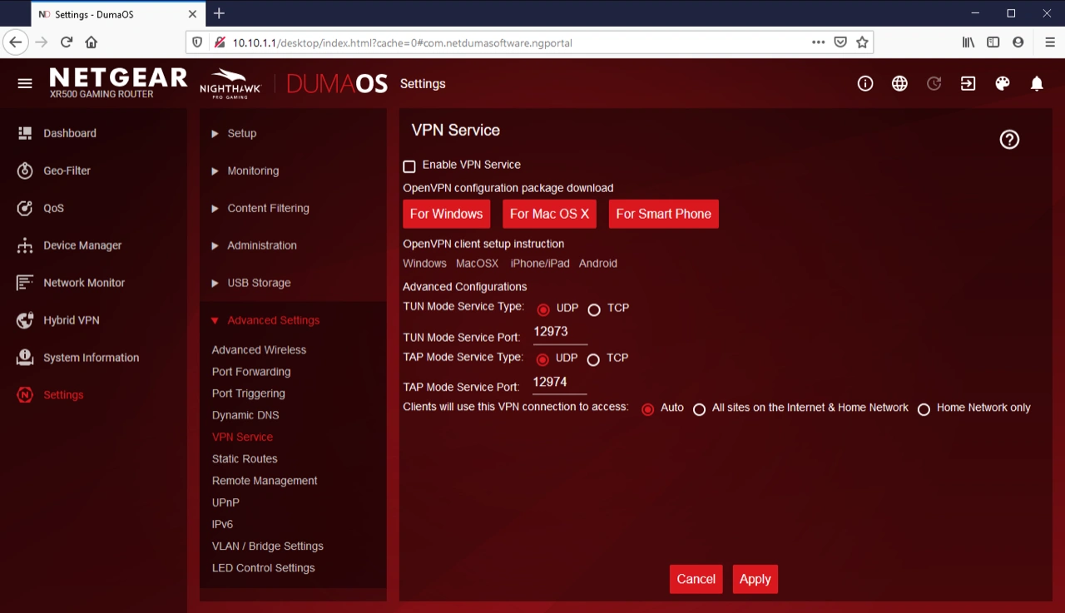
Task: Download OpenVPN package For Windows
Action: [x=447, y=214]
